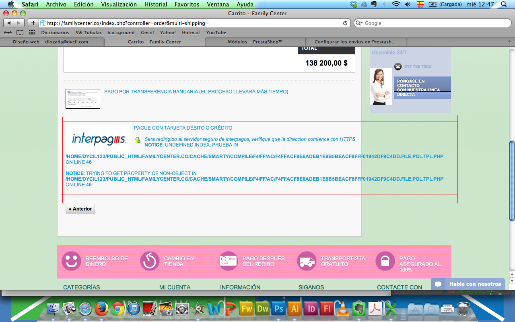The height and width of the screenshot is (322, 515).
Task: Open the Archivo menu
Action: click(x=56, y=4)
